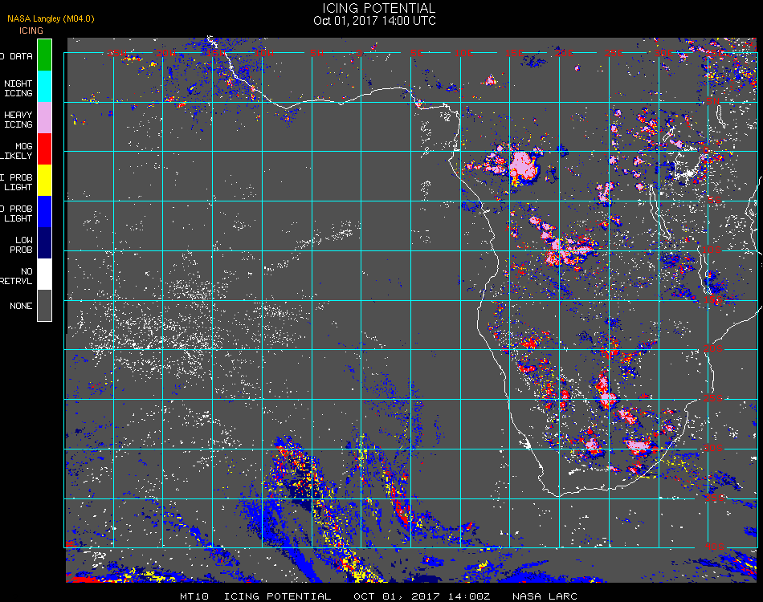This screenshot has height=602, width=763.
Task: Click the '30E' longitude label
Action: pos(663,53)
